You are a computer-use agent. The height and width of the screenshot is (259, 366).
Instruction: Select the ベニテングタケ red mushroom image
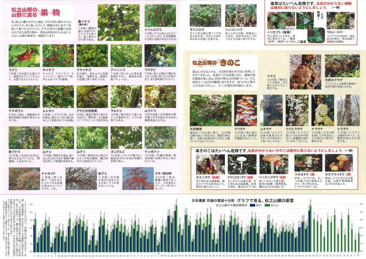click(273, 164)
